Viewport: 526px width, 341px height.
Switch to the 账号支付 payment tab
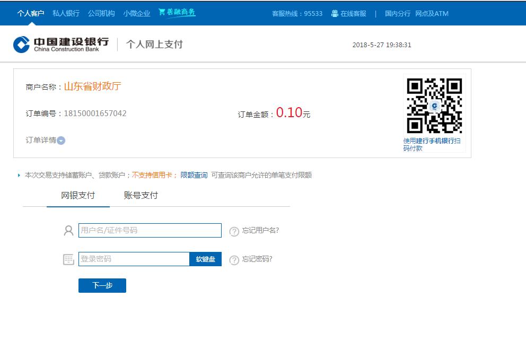coord(140,195)
